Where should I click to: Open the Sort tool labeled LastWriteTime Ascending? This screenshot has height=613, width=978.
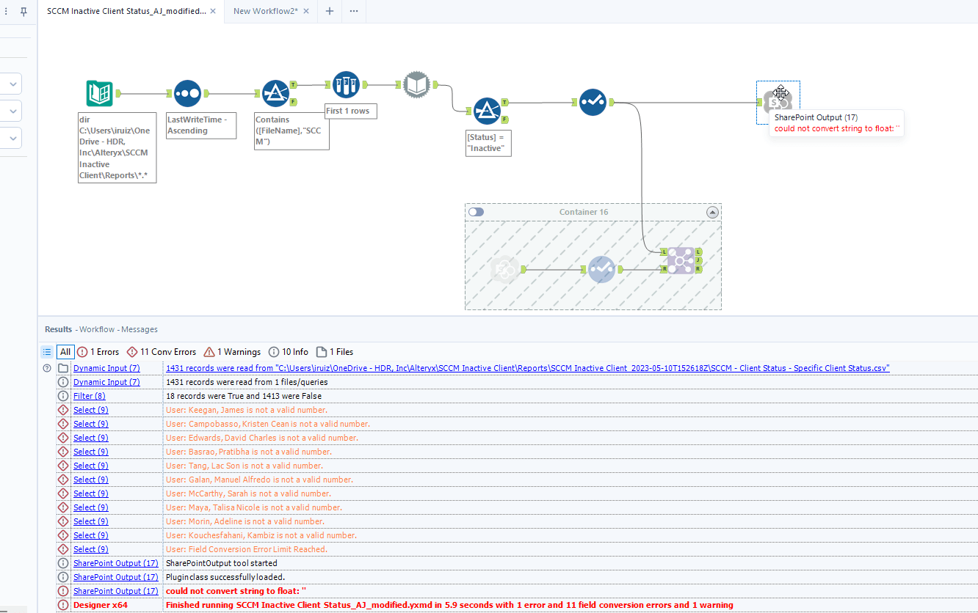[188, 94]
